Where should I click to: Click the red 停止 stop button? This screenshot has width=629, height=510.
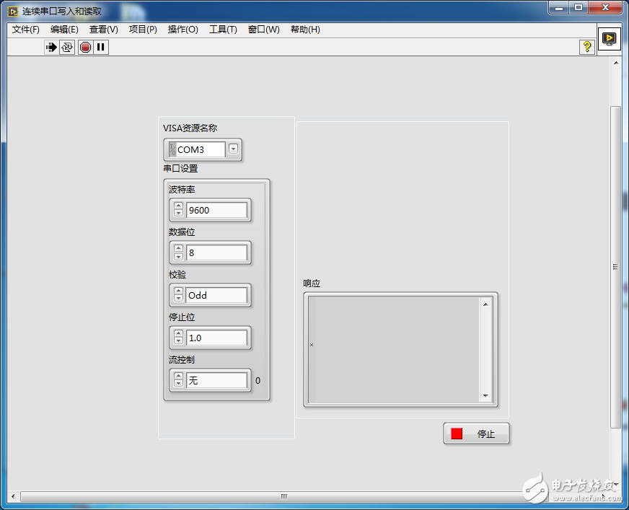476,434
